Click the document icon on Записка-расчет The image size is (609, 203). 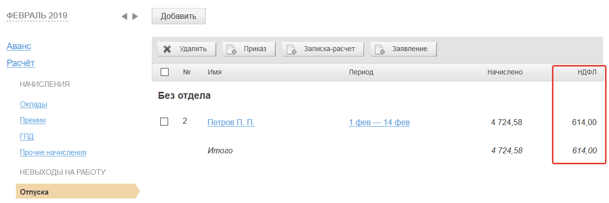(x=291, y=49)
